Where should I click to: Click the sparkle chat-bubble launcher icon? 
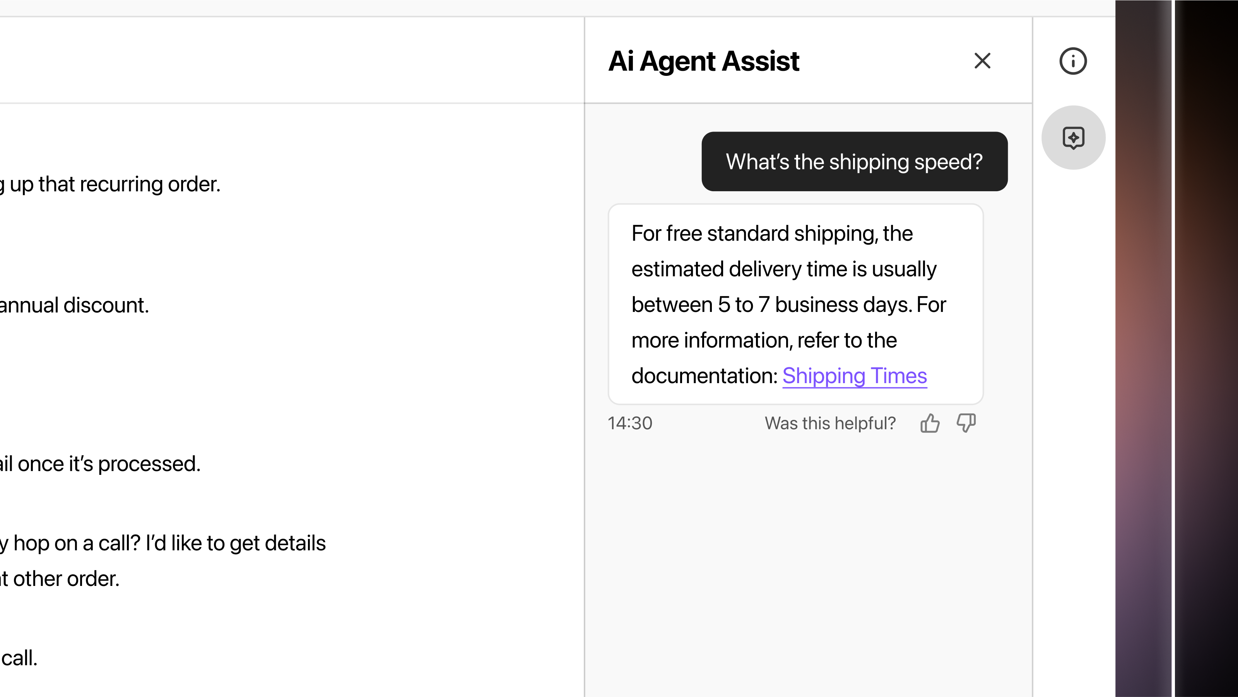click(1074, 138)
